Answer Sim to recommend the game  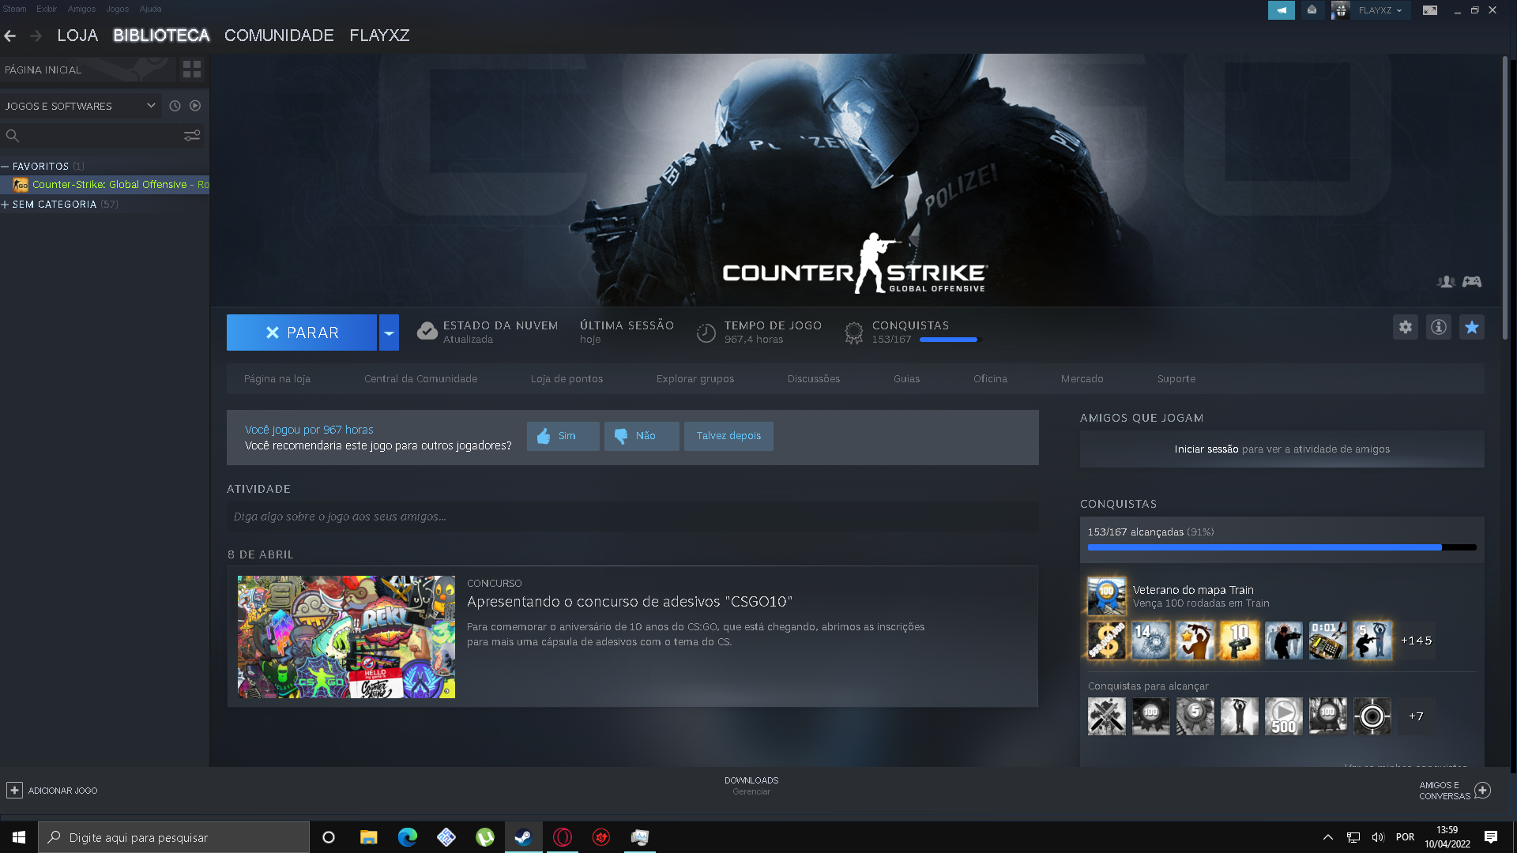tap(563, 436)
